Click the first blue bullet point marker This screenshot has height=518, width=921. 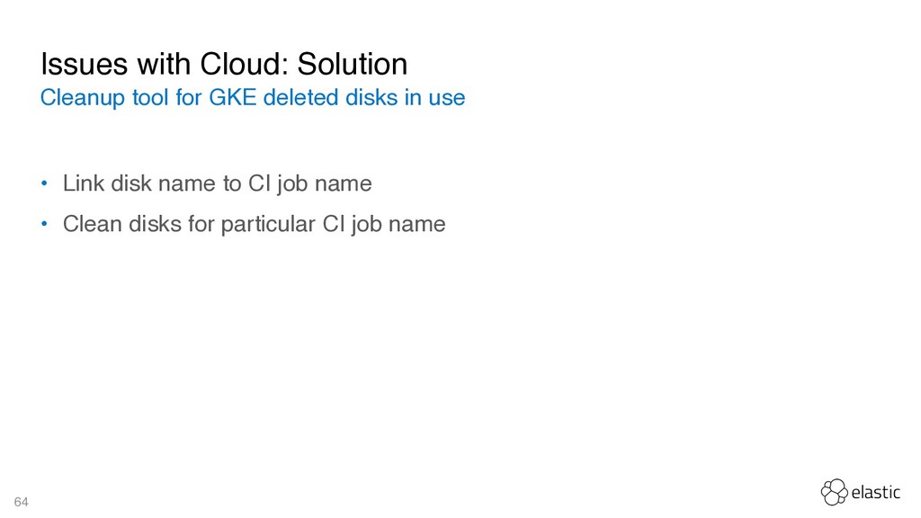[44, 183]
